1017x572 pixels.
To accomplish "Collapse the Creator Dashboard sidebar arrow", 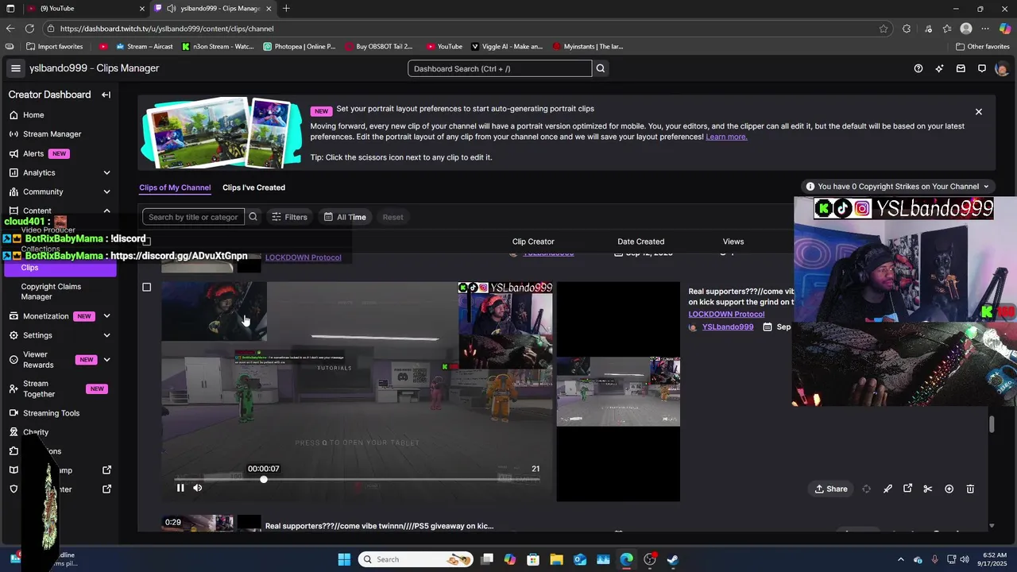I will click(106, 95).
